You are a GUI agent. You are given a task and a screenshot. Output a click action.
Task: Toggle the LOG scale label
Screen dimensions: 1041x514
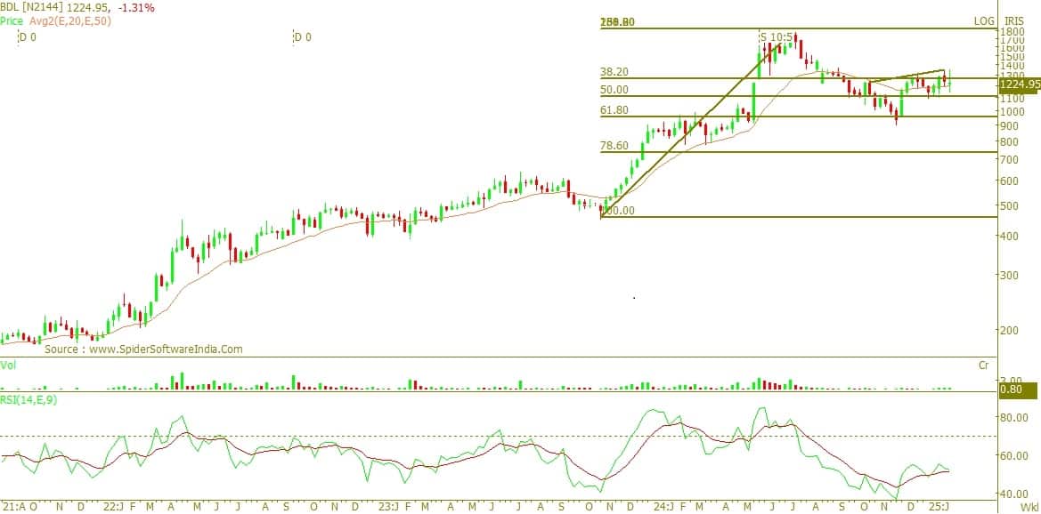[x=984, y=20]
